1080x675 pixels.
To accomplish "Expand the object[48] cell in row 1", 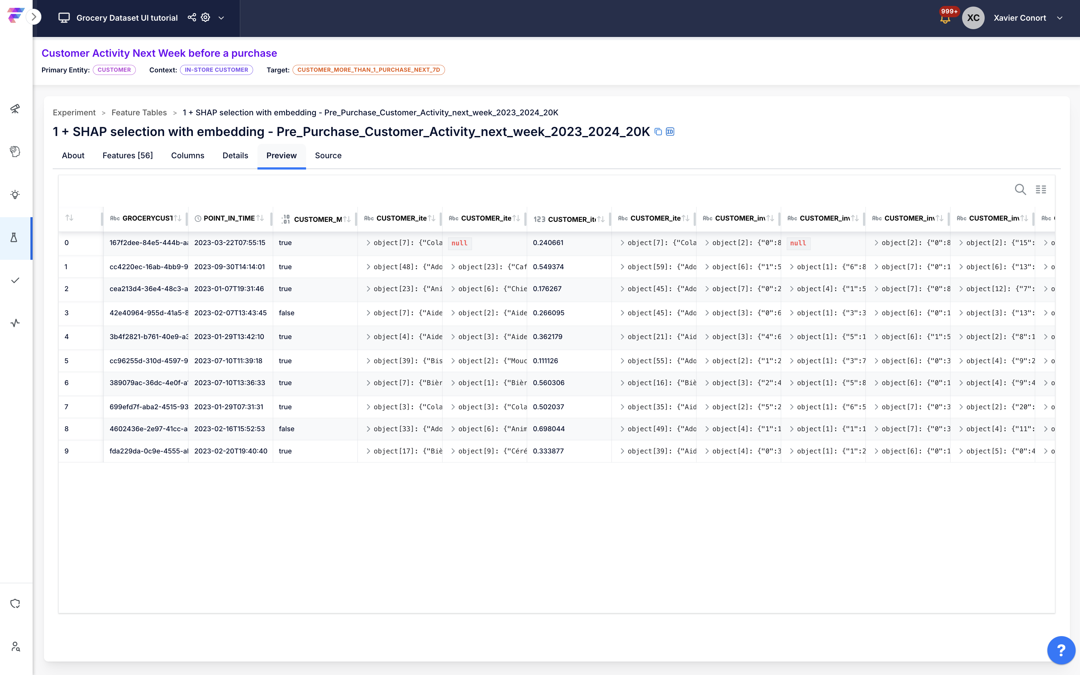I will pos(368,266).
